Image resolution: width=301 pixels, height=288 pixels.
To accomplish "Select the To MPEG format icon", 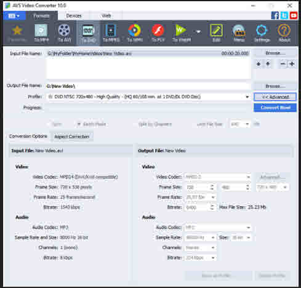I will [x=111, y=33].
